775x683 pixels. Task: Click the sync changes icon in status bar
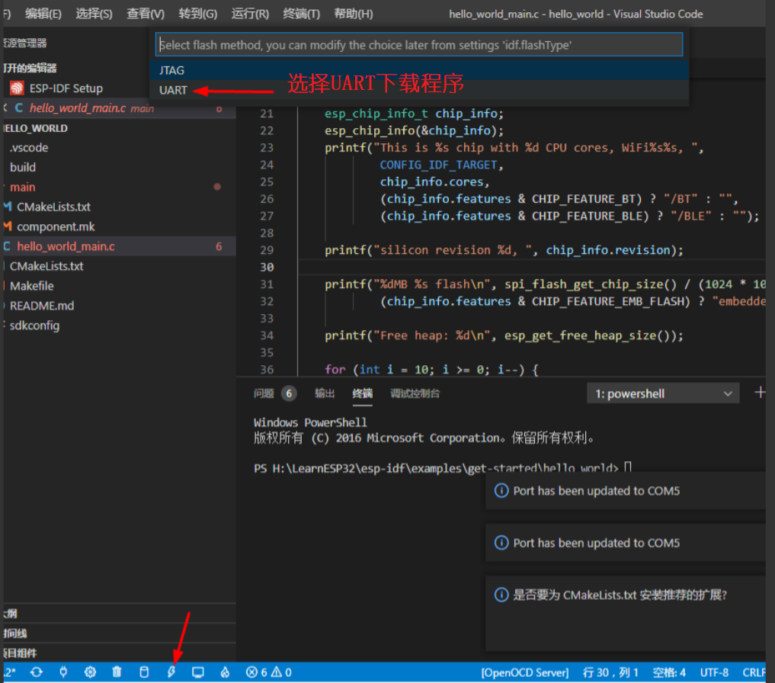37,672
